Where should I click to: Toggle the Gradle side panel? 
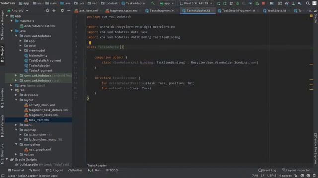(x=316, y=17)
